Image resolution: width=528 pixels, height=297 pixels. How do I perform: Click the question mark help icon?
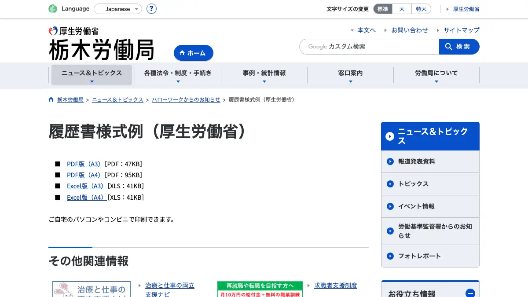pyautogui.click(x=151, y=9)
